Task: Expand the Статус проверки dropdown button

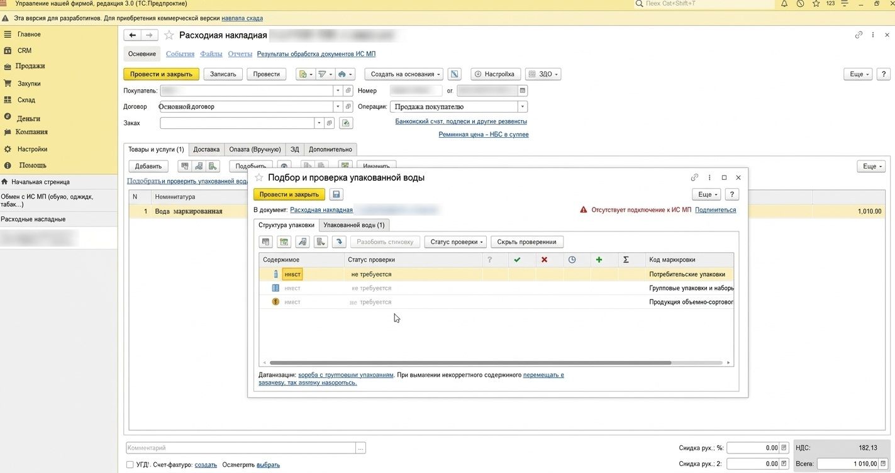Action: click(x=455, y=242)
